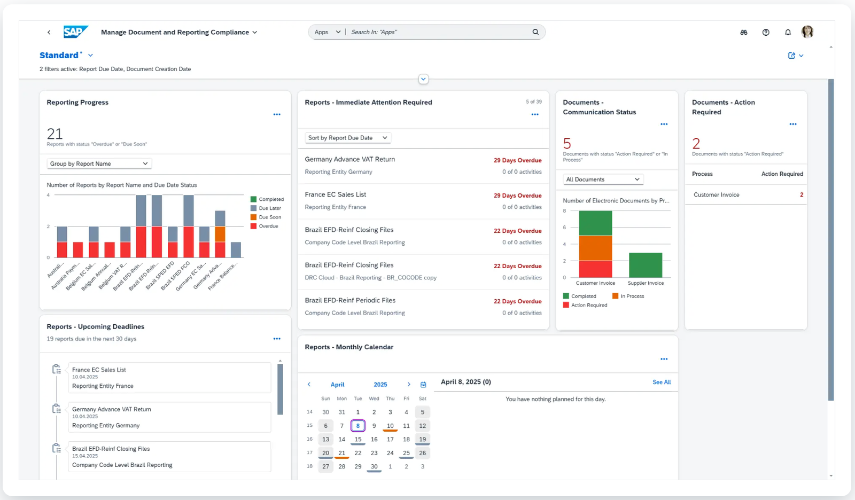This screenshot has width=855, height=500.
Task: Open the user profile avatar
Action: 807,32
